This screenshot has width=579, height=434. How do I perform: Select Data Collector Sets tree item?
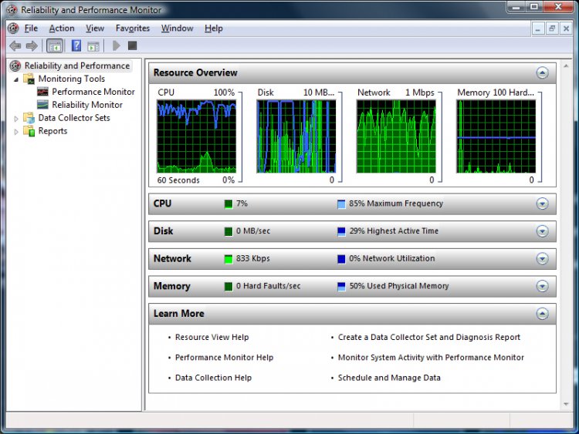pyautogui.click(x=74, y=118)
